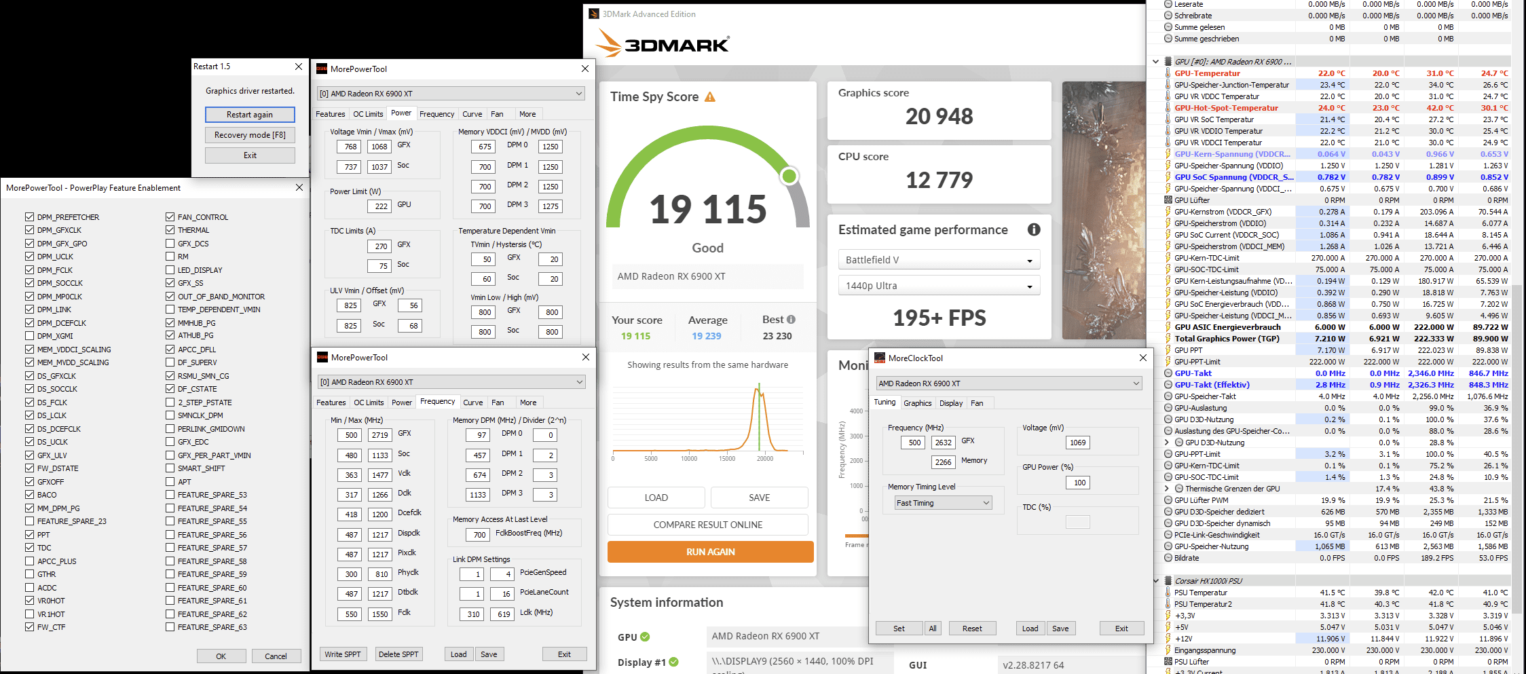Click the MoreClockTool title bar icon

[880, 358]
